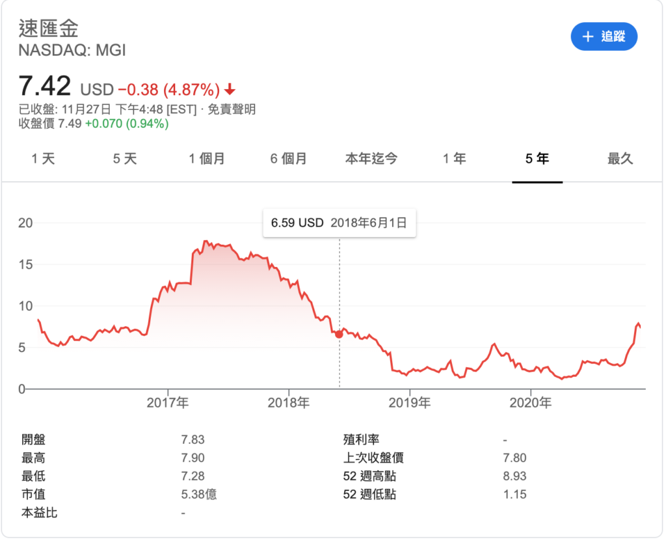Screen dimensions: 666x539
Task: Switch to the 5 天 range tab
Action: pos(125,159)
